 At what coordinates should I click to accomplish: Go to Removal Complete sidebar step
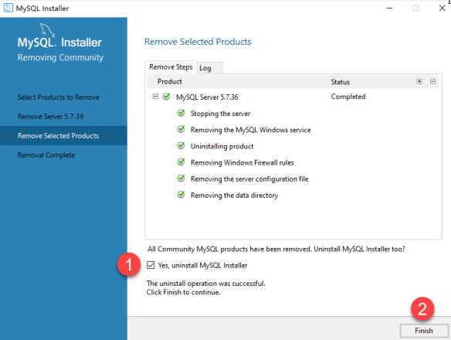tap(46, 155)
